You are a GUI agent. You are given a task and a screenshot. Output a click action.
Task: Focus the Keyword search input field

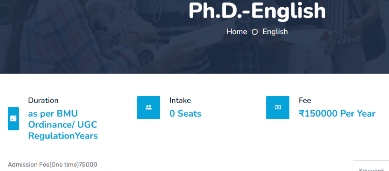click(371, 167)
